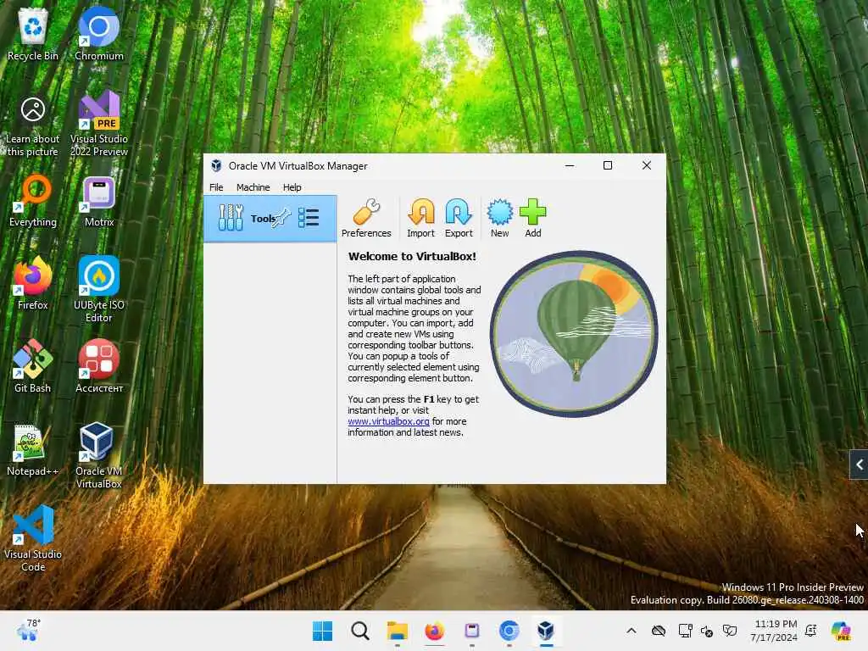Screen dimensions: 868x651
Task: Click the Export appliance button
Action: 459,218
